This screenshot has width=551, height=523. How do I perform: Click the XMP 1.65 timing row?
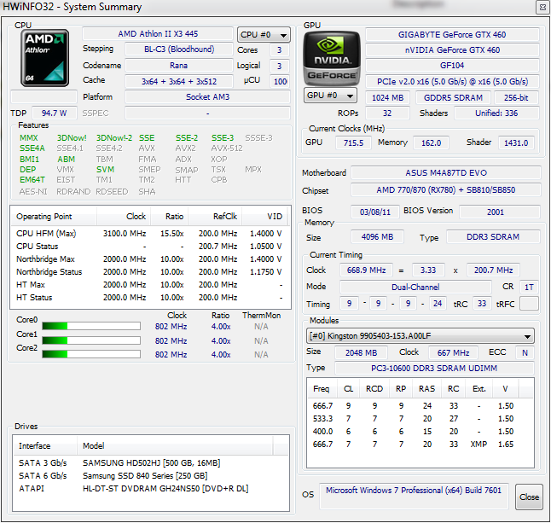[420, 445]
